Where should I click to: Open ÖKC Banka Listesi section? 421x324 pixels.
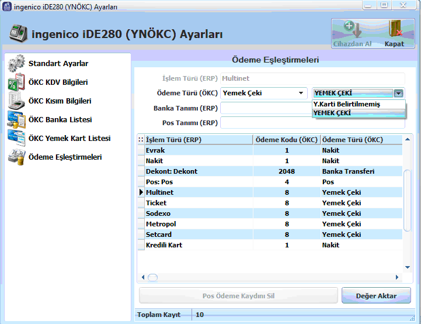tap(60, 119)
